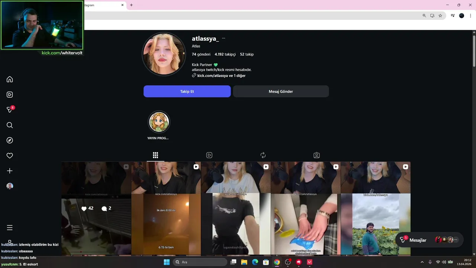Zoom icon in the address bar
Viewport: 476px width, 268px height.
[424, 16]
